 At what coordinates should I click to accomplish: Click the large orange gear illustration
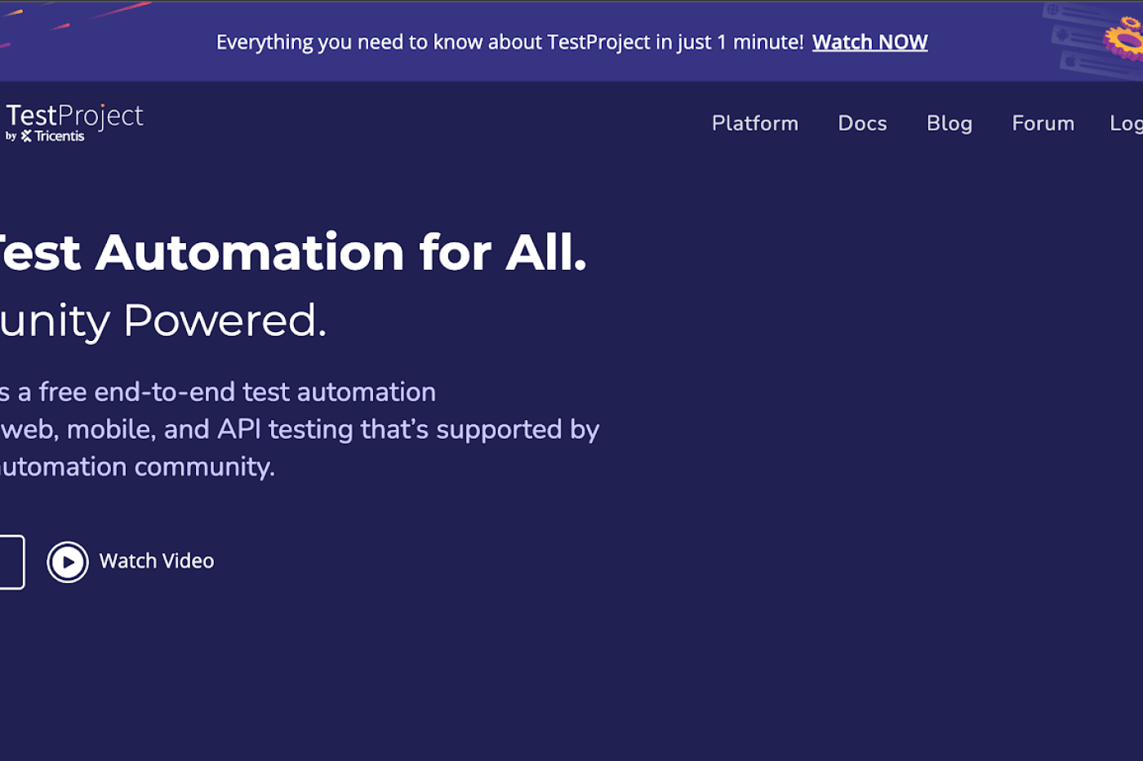pyautogui.click(x=1123, y=40)
